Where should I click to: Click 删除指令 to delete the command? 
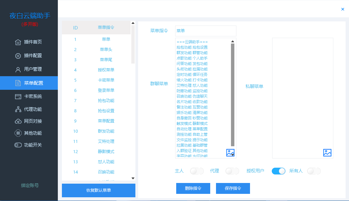pyautogui.click(x=193, y=188)
